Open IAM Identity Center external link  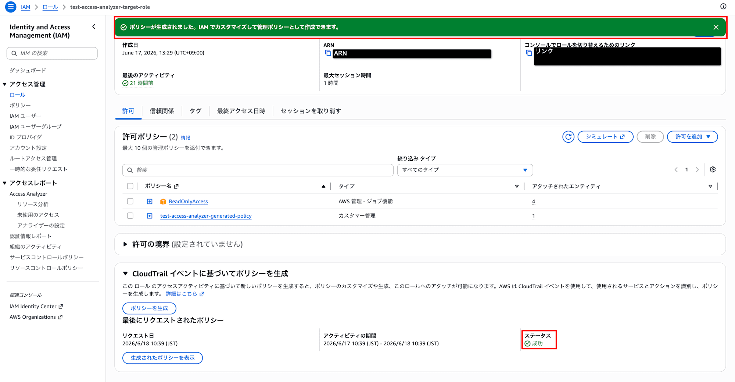point(36,306)
